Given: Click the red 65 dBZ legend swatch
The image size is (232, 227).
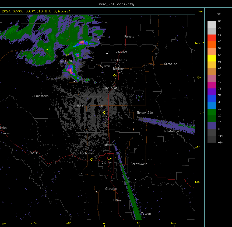Looking at the screenshot, I should [x=212, y=38].
